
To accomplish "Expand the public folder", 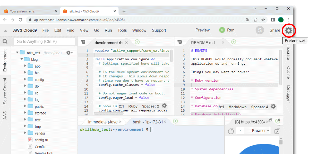I will click(25, 106).
